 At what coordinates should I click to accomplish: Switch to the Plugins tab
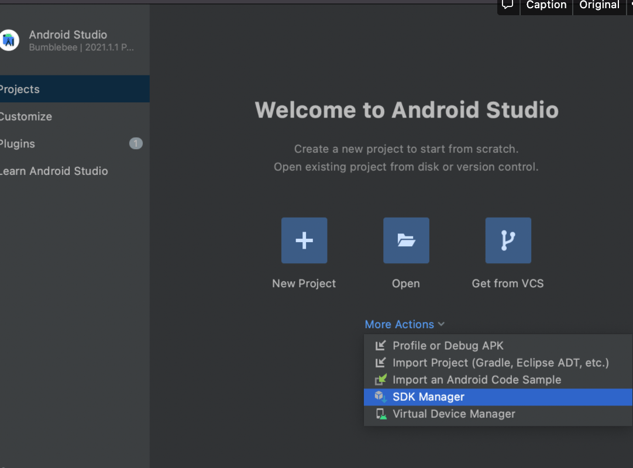[x=75, y=144]
